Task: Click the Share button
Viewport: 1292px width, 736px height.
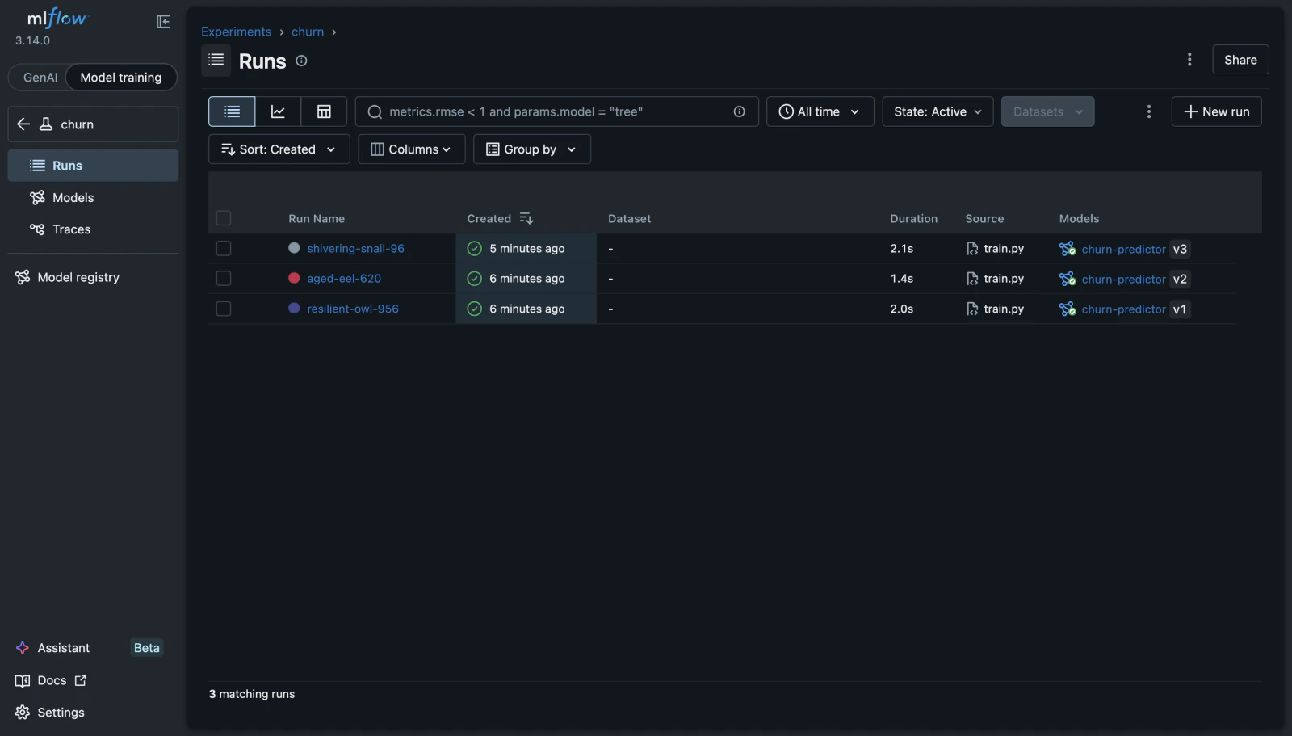Action: (1240, 60)
